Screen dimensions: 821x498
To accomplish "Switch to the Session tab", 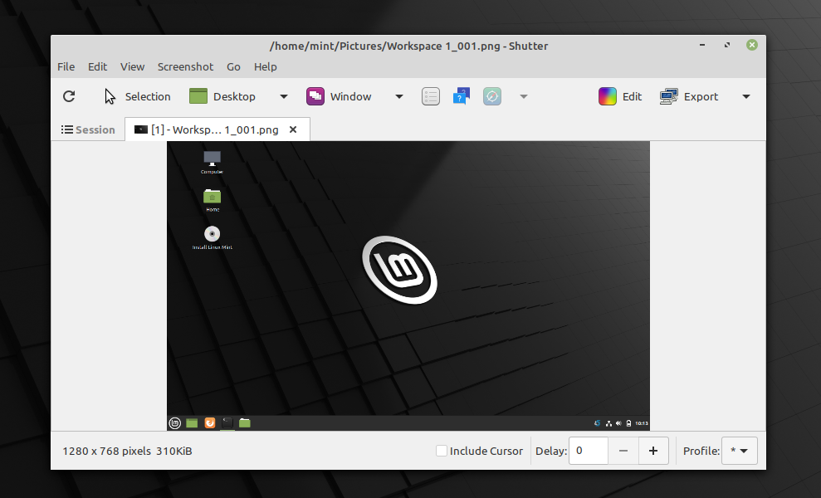I will pyautogui.click(x=88, y=129).
